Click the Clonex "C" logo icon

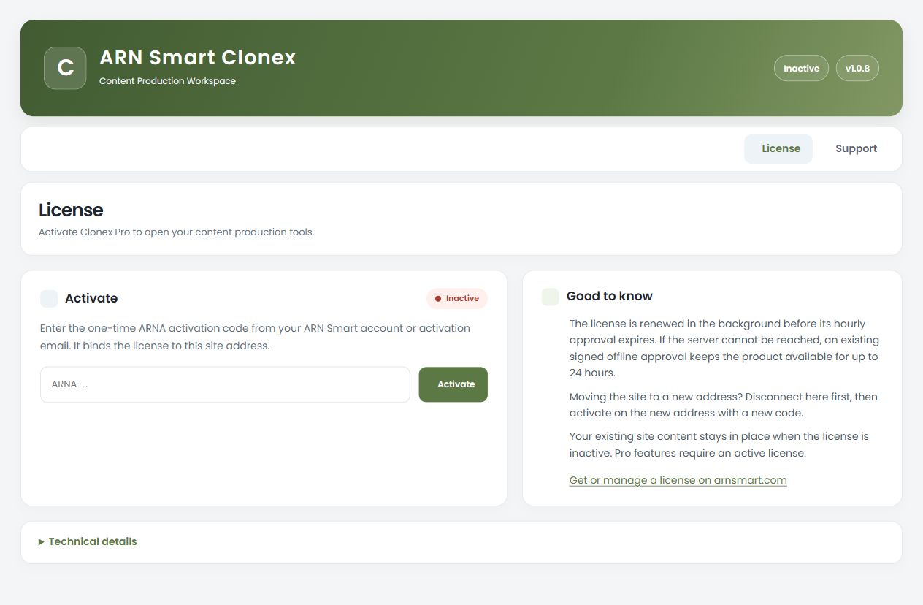65,68
